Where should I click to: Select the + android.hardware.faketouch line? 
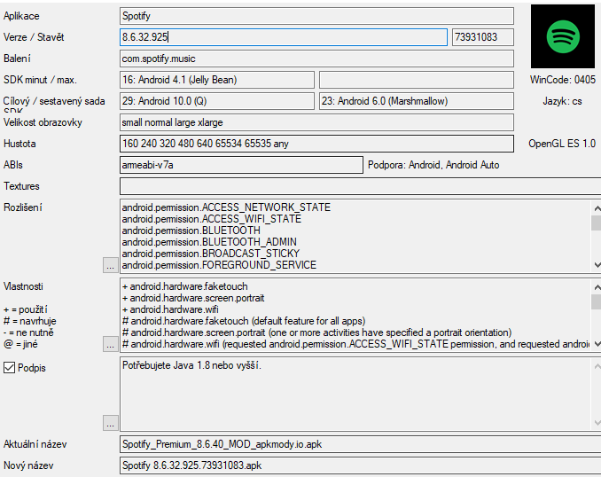click(184, 286)
